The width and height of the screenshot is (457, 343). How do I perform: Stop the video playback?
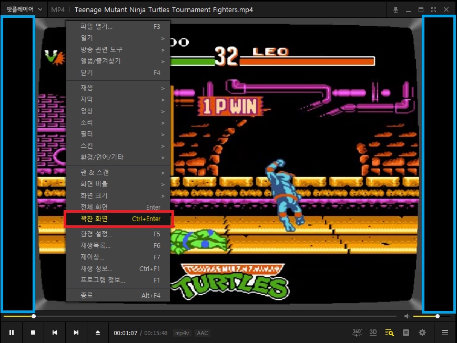33,332
